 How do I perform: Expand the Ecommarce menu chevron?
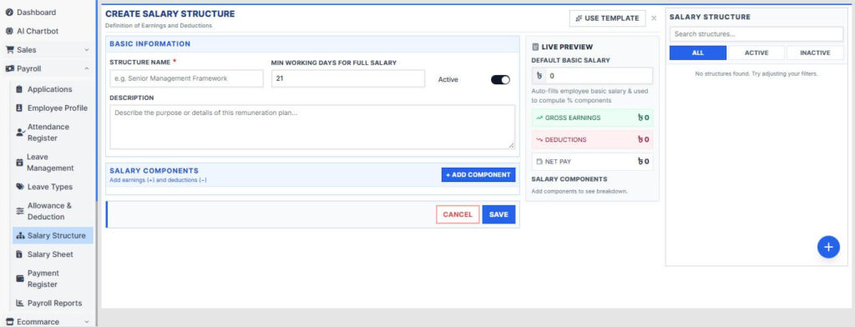87,322
